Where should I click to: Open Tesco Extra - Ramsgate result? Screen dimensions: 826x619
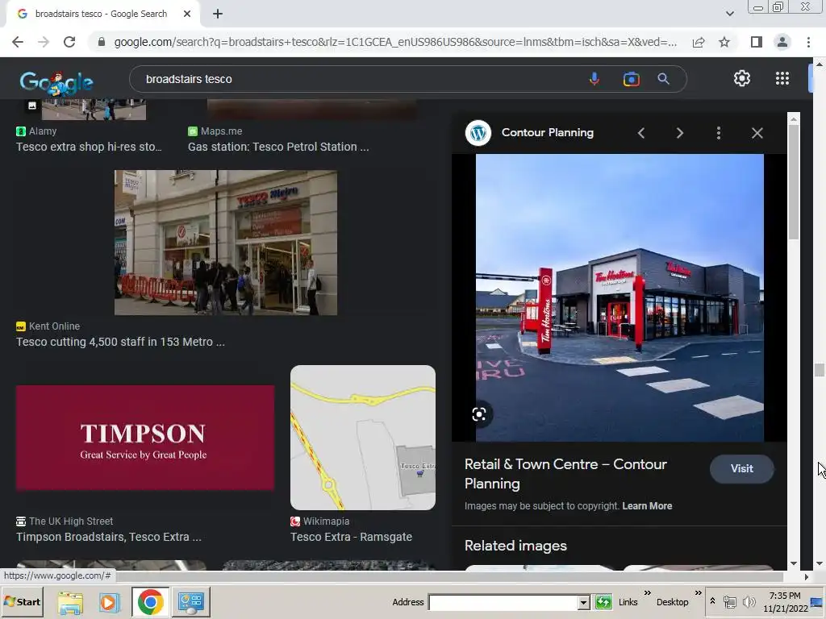point(351,537)
